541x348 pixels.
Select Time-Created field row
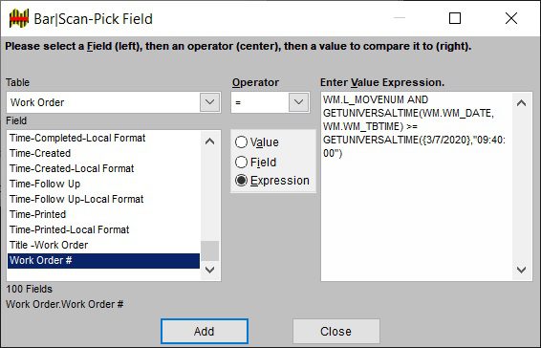pyautogui.click(x=103, y=153)
